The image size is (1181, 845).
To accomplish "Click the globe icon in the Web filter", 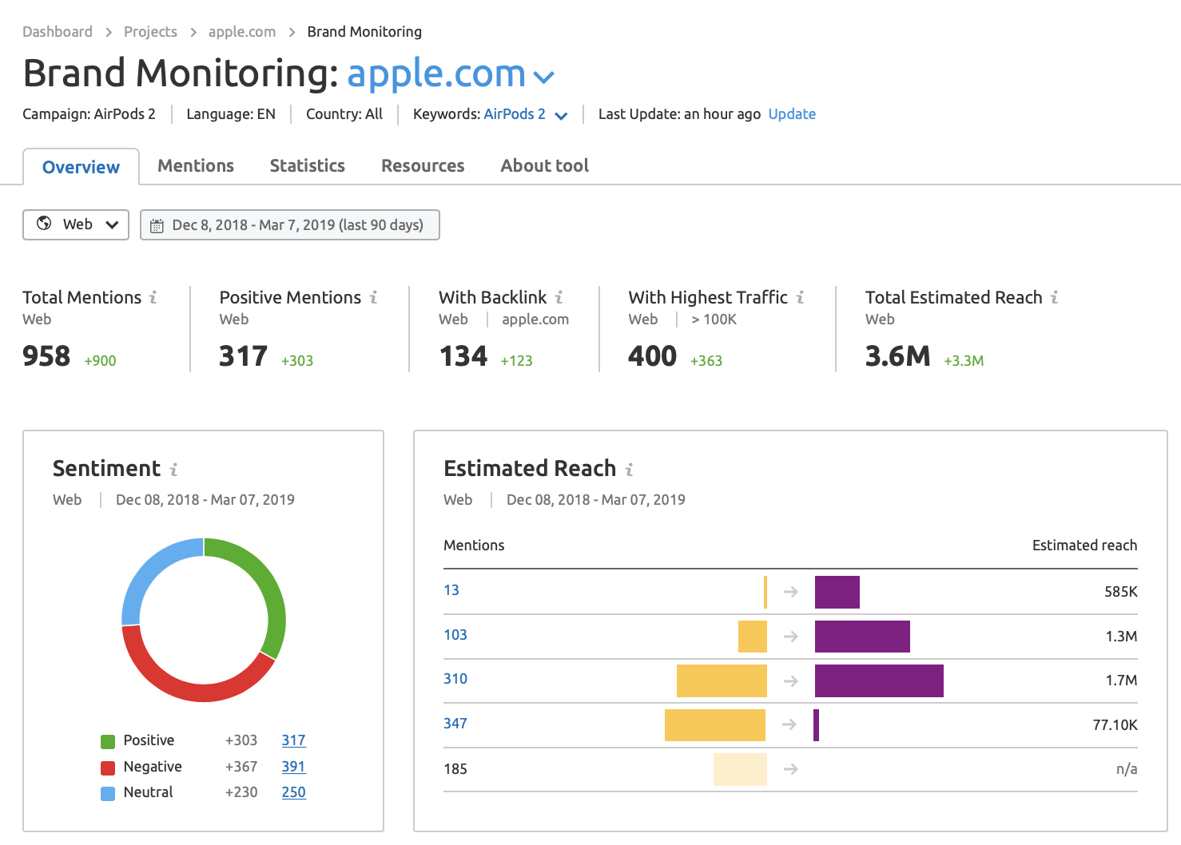I will pyautogui.click(x=46, y=224).
